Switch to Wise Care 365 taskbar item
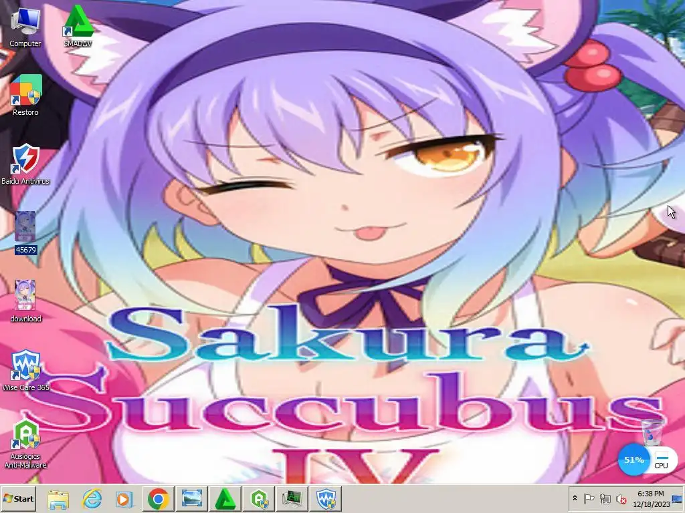Viewport: 685px width, 513px height. [326, 498]
